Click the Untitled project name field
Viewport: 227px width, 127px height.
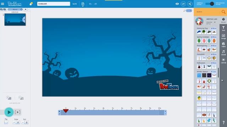click(x=54, y=4)
